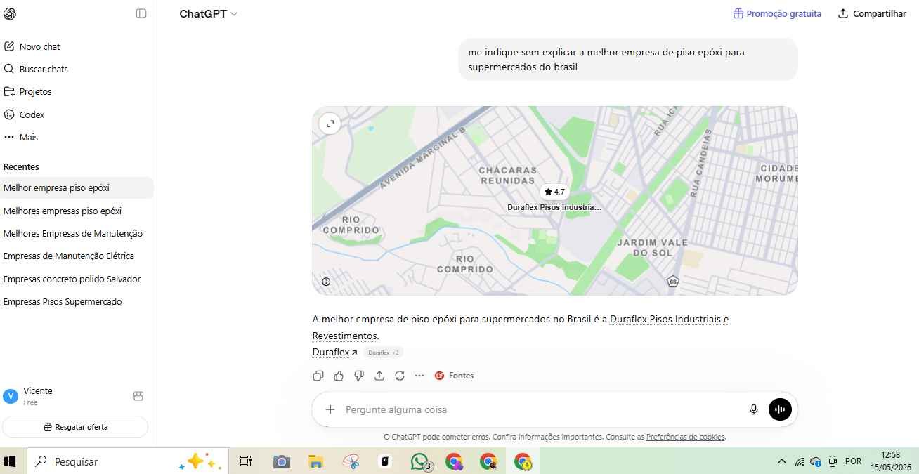919x474 pixels.
Task: Click the map info icon
Action: pyautogui.click(x=326, y=282)
